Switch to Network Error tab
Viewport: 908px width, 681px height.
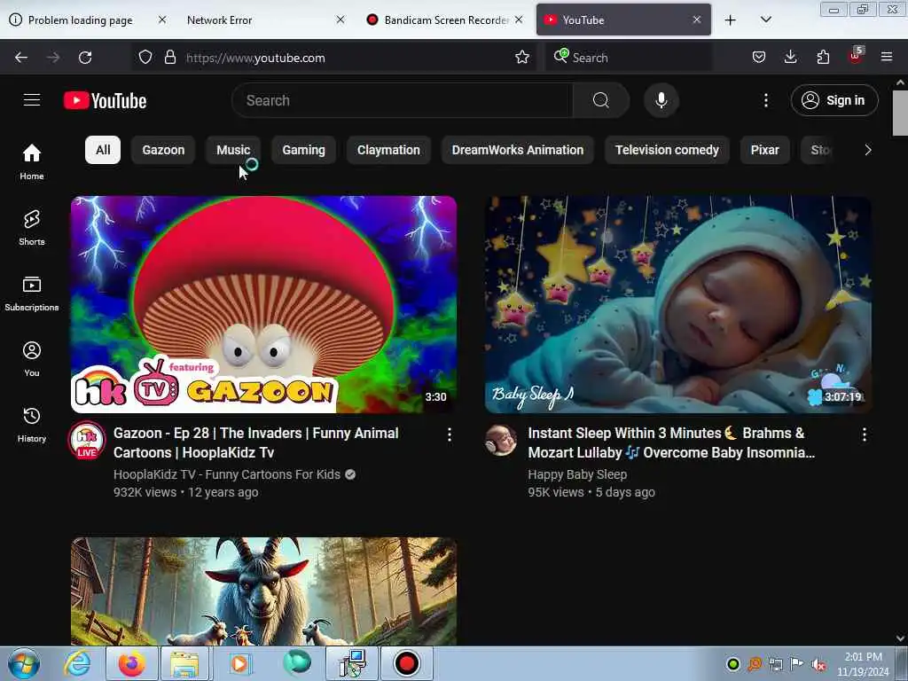point(220,20)
